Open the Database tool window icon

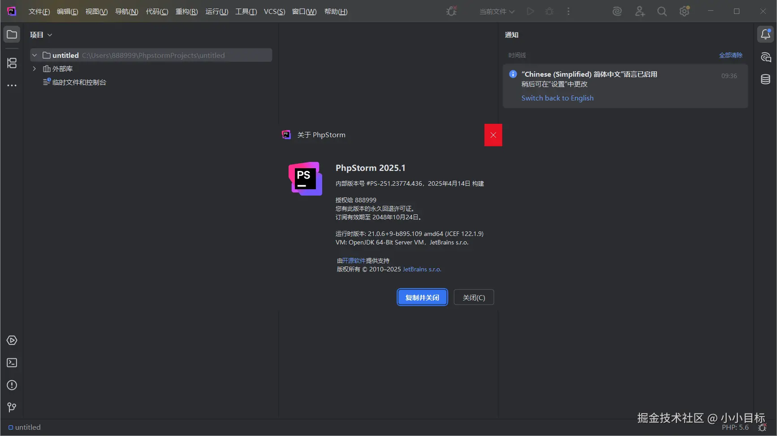point(766,79)
